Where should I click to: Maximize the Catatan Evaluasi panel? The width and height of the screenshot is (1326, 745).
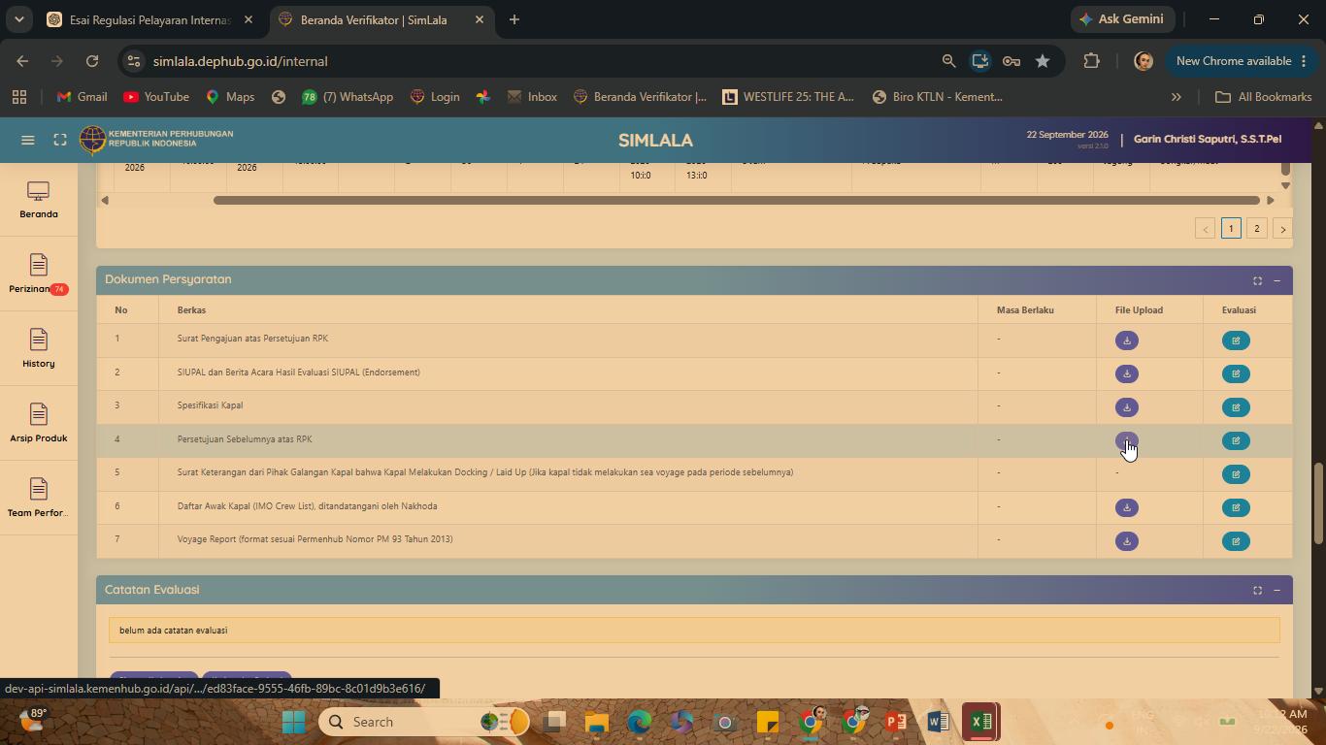tap(1257, 591)
